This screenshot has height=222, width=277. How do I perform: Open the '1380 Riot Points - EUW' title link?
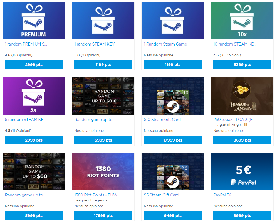96,195
